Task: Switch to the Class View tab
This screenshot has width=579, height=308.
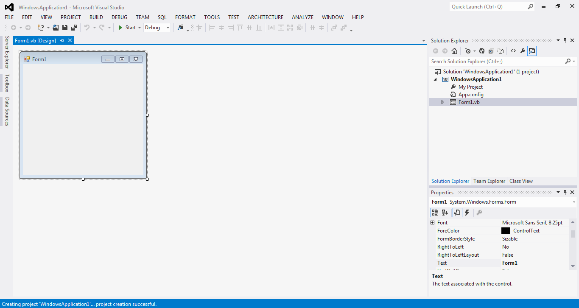Action: pos(521,181)
